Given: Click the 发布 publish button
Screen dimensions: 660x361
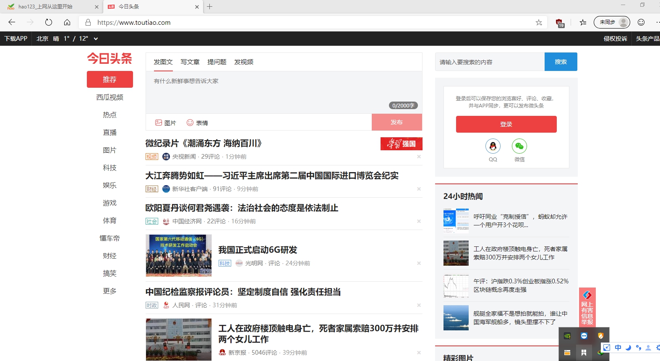Looking at the screenshot, I should [397, 122].
